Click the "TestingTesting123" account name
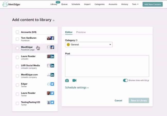 (x=31, y=102)
